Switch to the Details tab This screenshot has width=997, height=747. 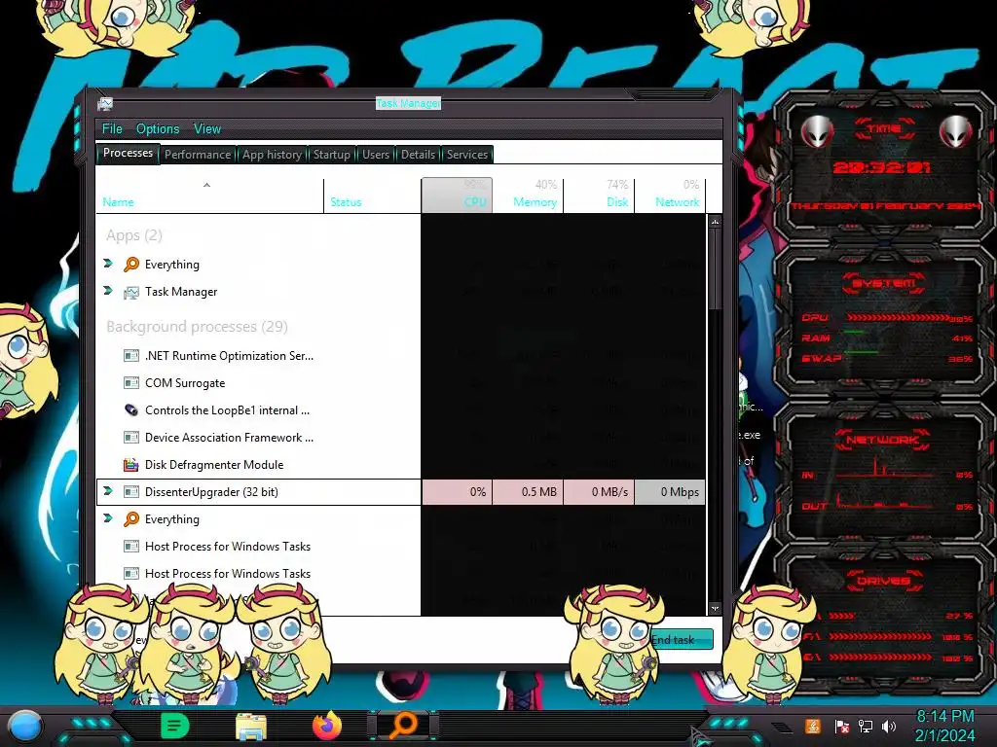[418, 155]
